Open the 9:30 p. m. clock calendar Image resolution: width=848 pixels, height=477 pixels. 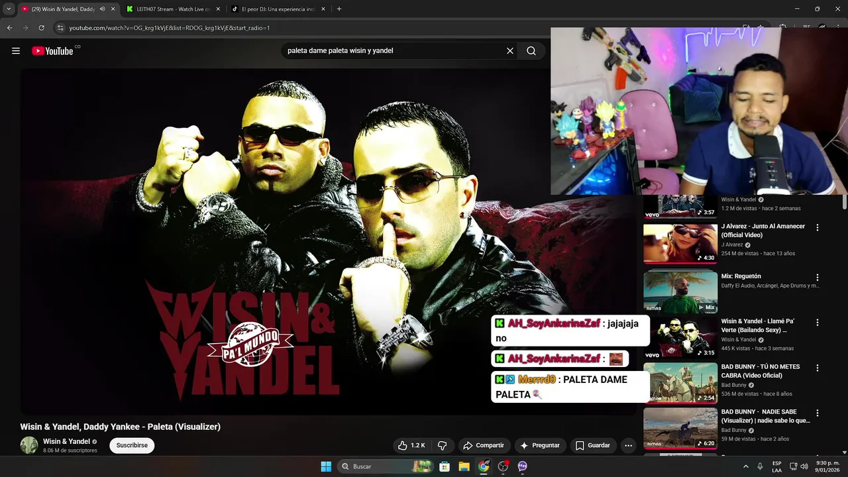pos(827,466)
